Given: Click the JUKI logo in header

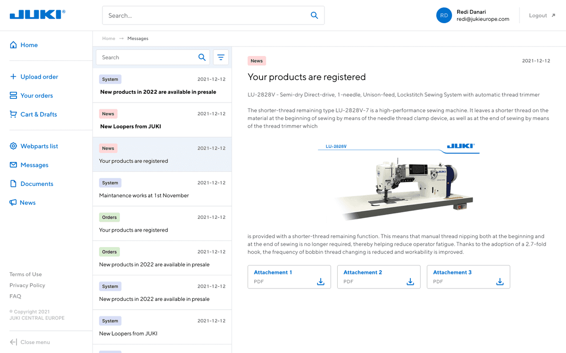Looking at the screenshot, I should pyautogui.click(x=37, y=15).
